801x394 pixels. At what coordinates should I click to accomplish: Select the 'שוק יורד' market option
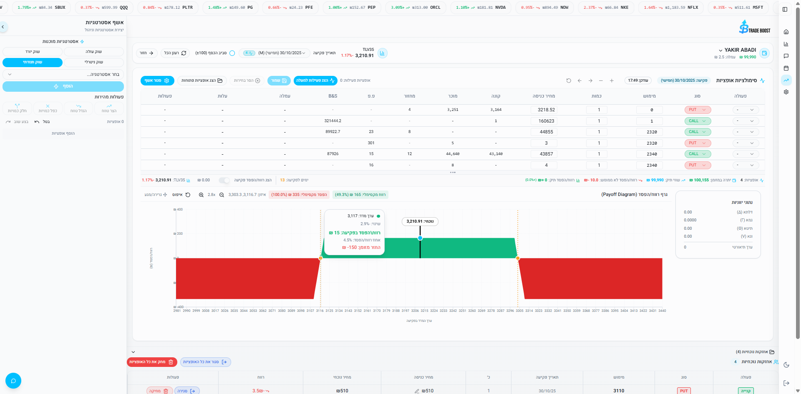33,52
